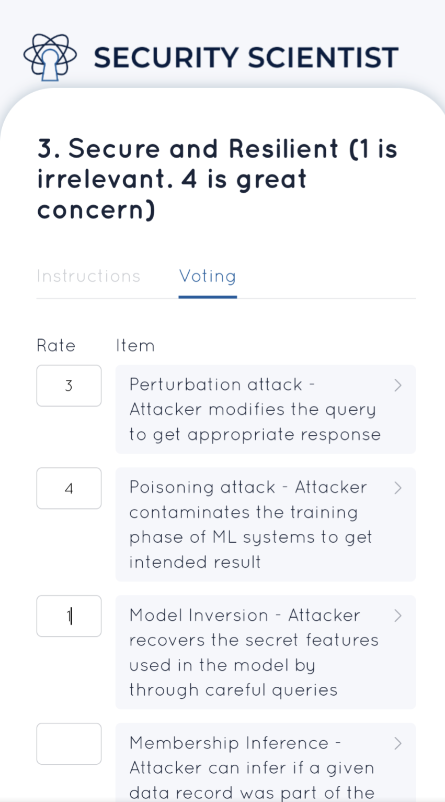The image size is (445, 802).
Task: Expand the Perturbation attack item chevron
Action: 398,386
